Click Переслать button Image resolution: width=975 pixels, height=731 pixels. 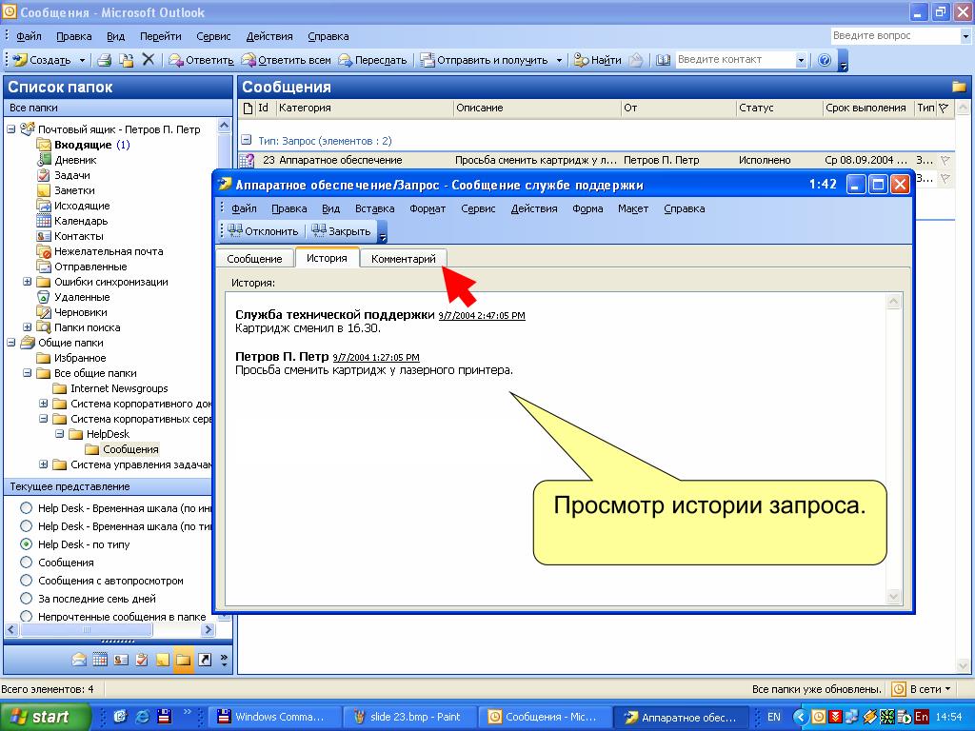tap(372, 60)
